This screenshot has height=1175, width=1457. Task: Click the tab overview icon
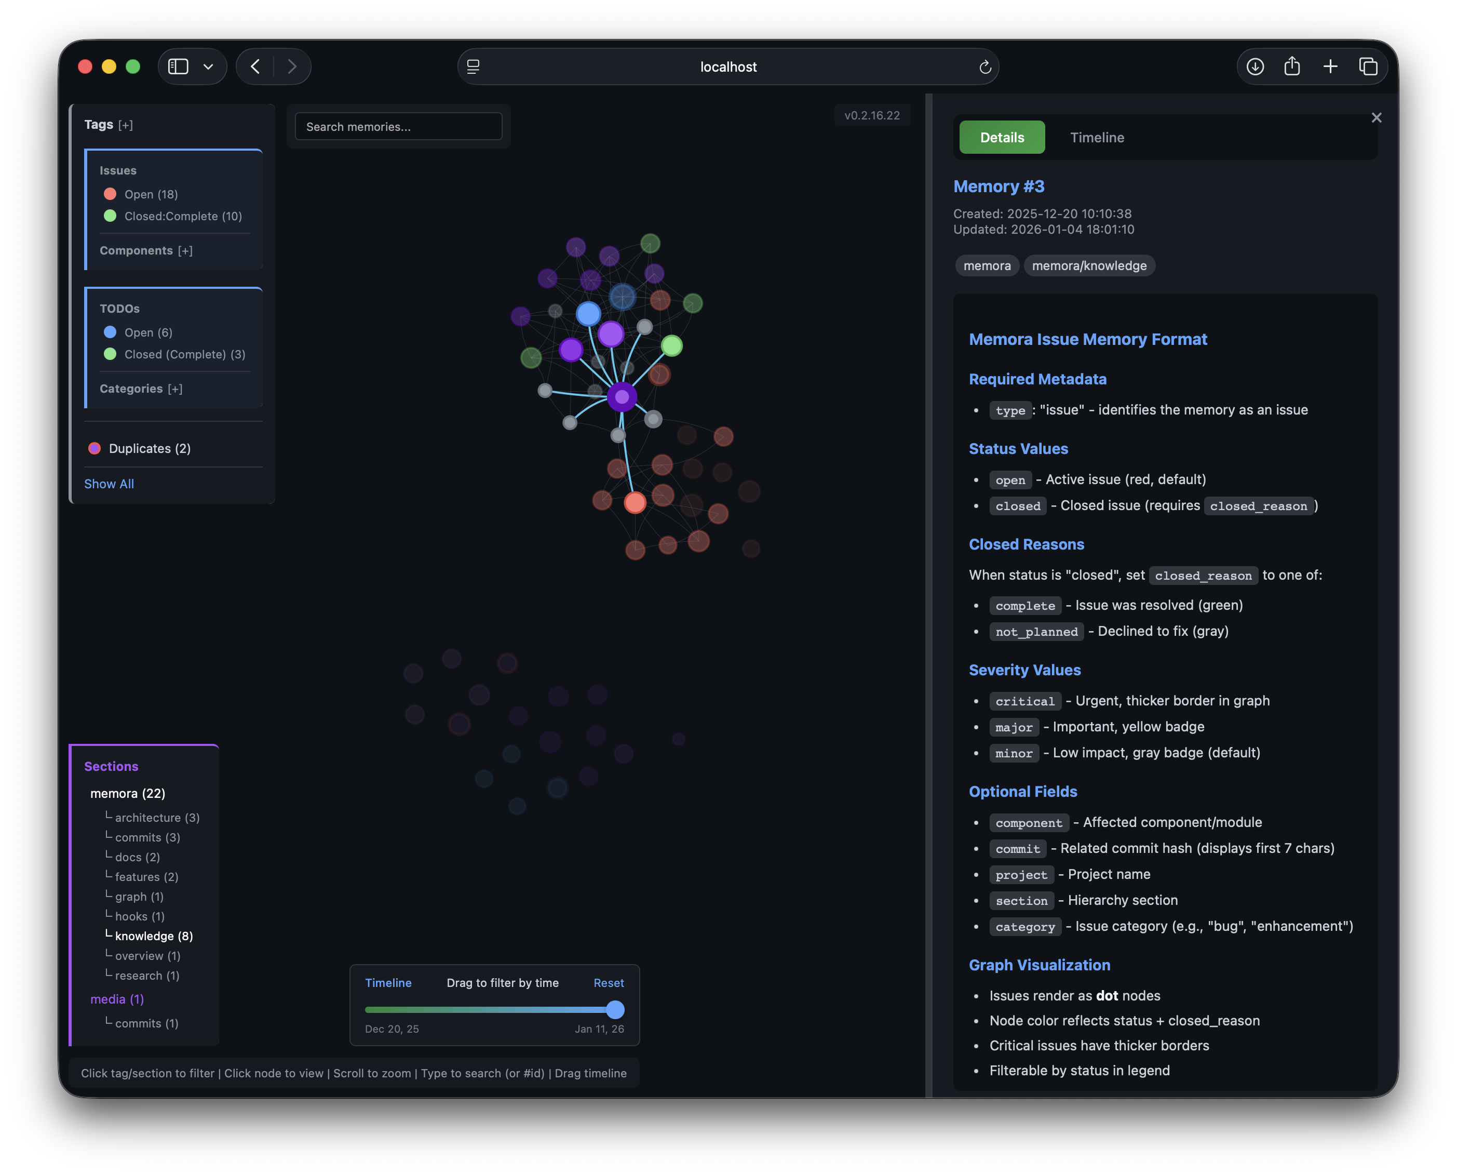click(1368, 66)
